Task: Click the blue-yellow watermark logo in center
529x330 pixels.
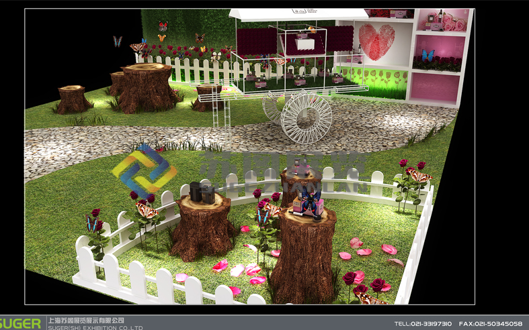Action: pos(144,170)
